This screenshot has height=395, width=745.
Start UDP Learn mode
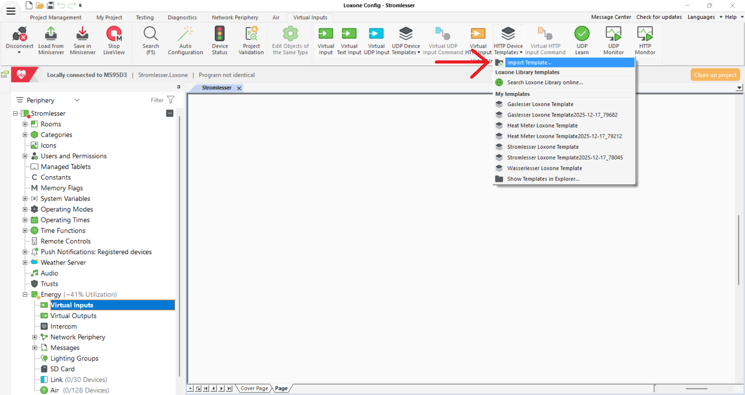coord(582,40)
